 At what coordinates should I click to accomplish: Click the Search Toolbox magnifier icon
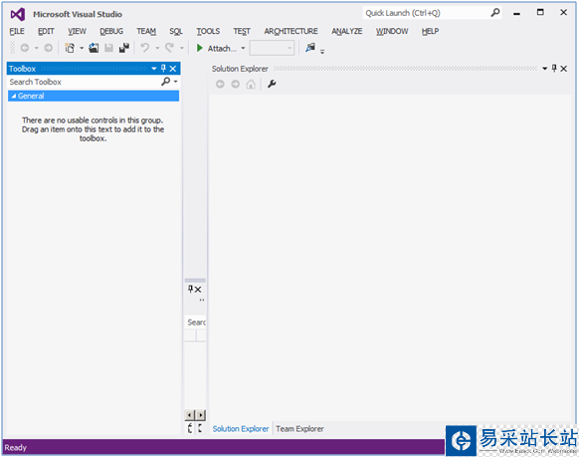[x=166, y=82]
